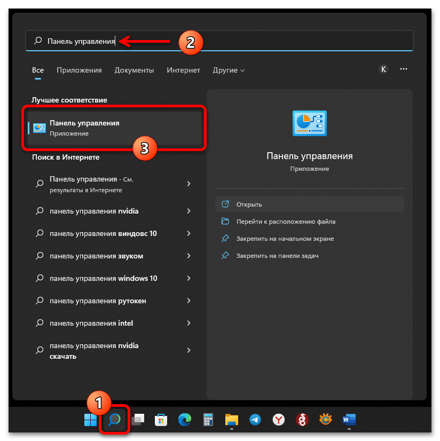
Task: Click search icon beside панель управления nvidia
Action: point(40,211)
